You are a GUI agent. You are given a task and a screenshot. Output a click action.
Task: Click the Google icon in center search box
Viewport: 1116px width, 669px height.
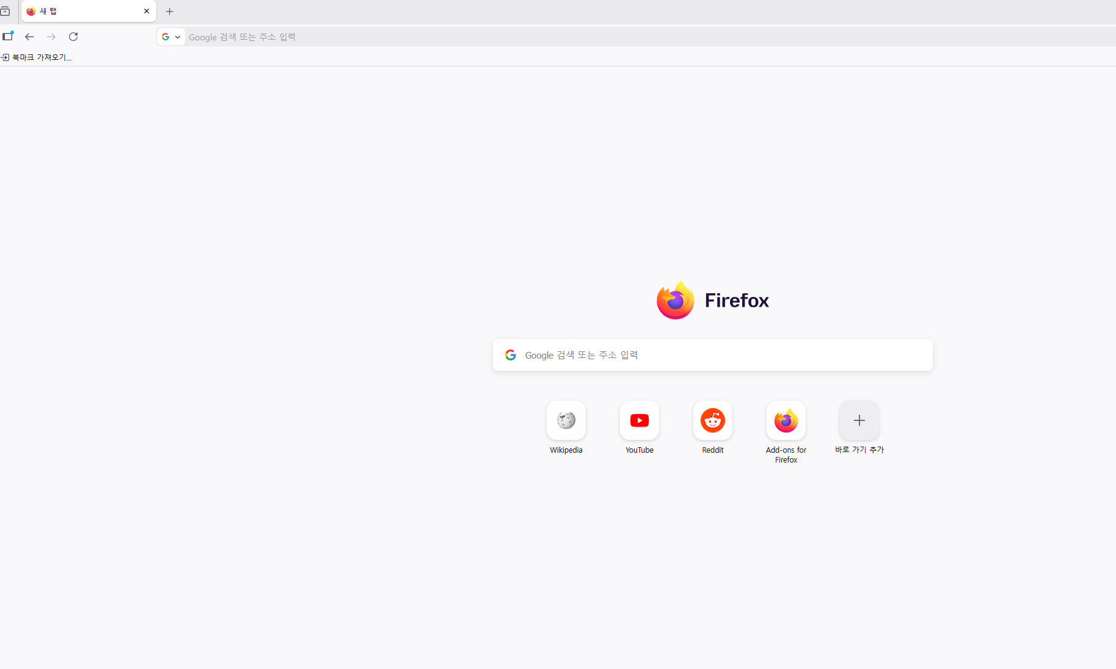(x=511, y=355)
